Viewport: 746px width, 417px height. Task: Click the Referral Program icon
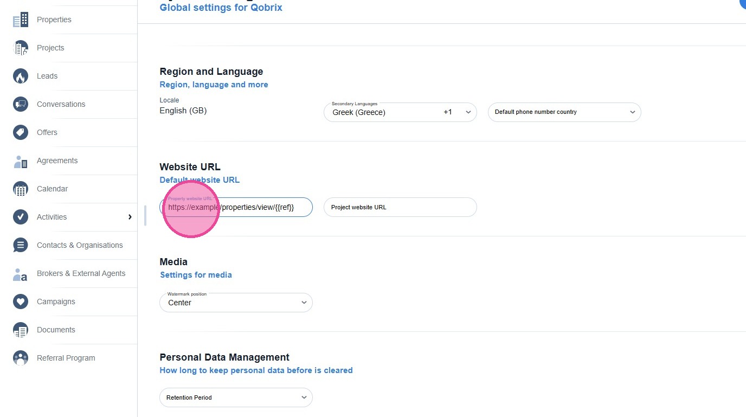pyautogui.click(x=21, y=358)
